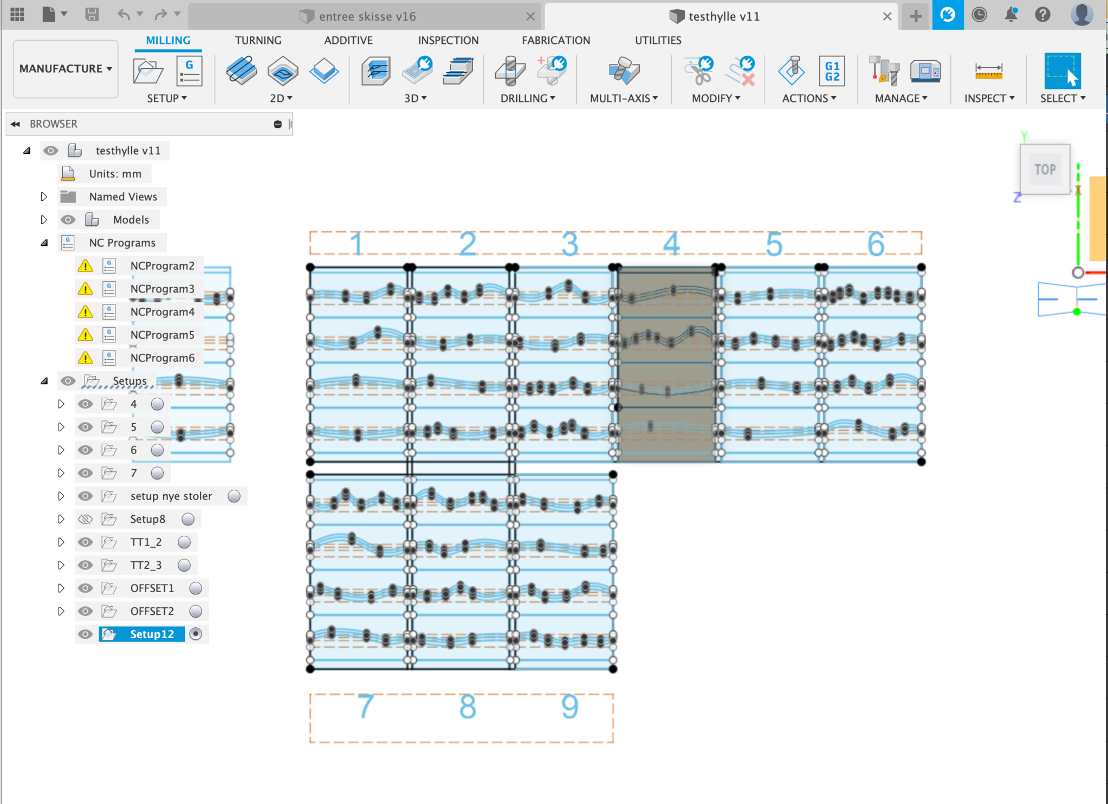This screenshot has width=1108, height=804.
Task: Select the 3D Adaptive Clearing tool
Action: 375,71
